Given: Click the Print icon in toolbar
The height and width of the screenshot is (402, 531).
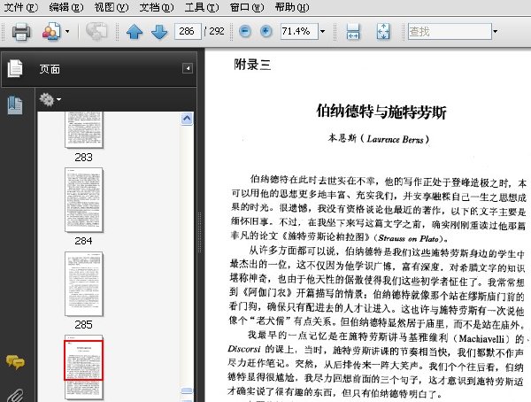Looking at the screenshot, I should (21, 32).
